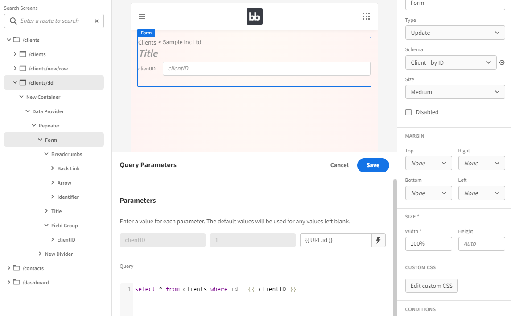Collapse the /clients/:id screen chevron
This screenshot has width=511, height=316.
click(15, 83)
